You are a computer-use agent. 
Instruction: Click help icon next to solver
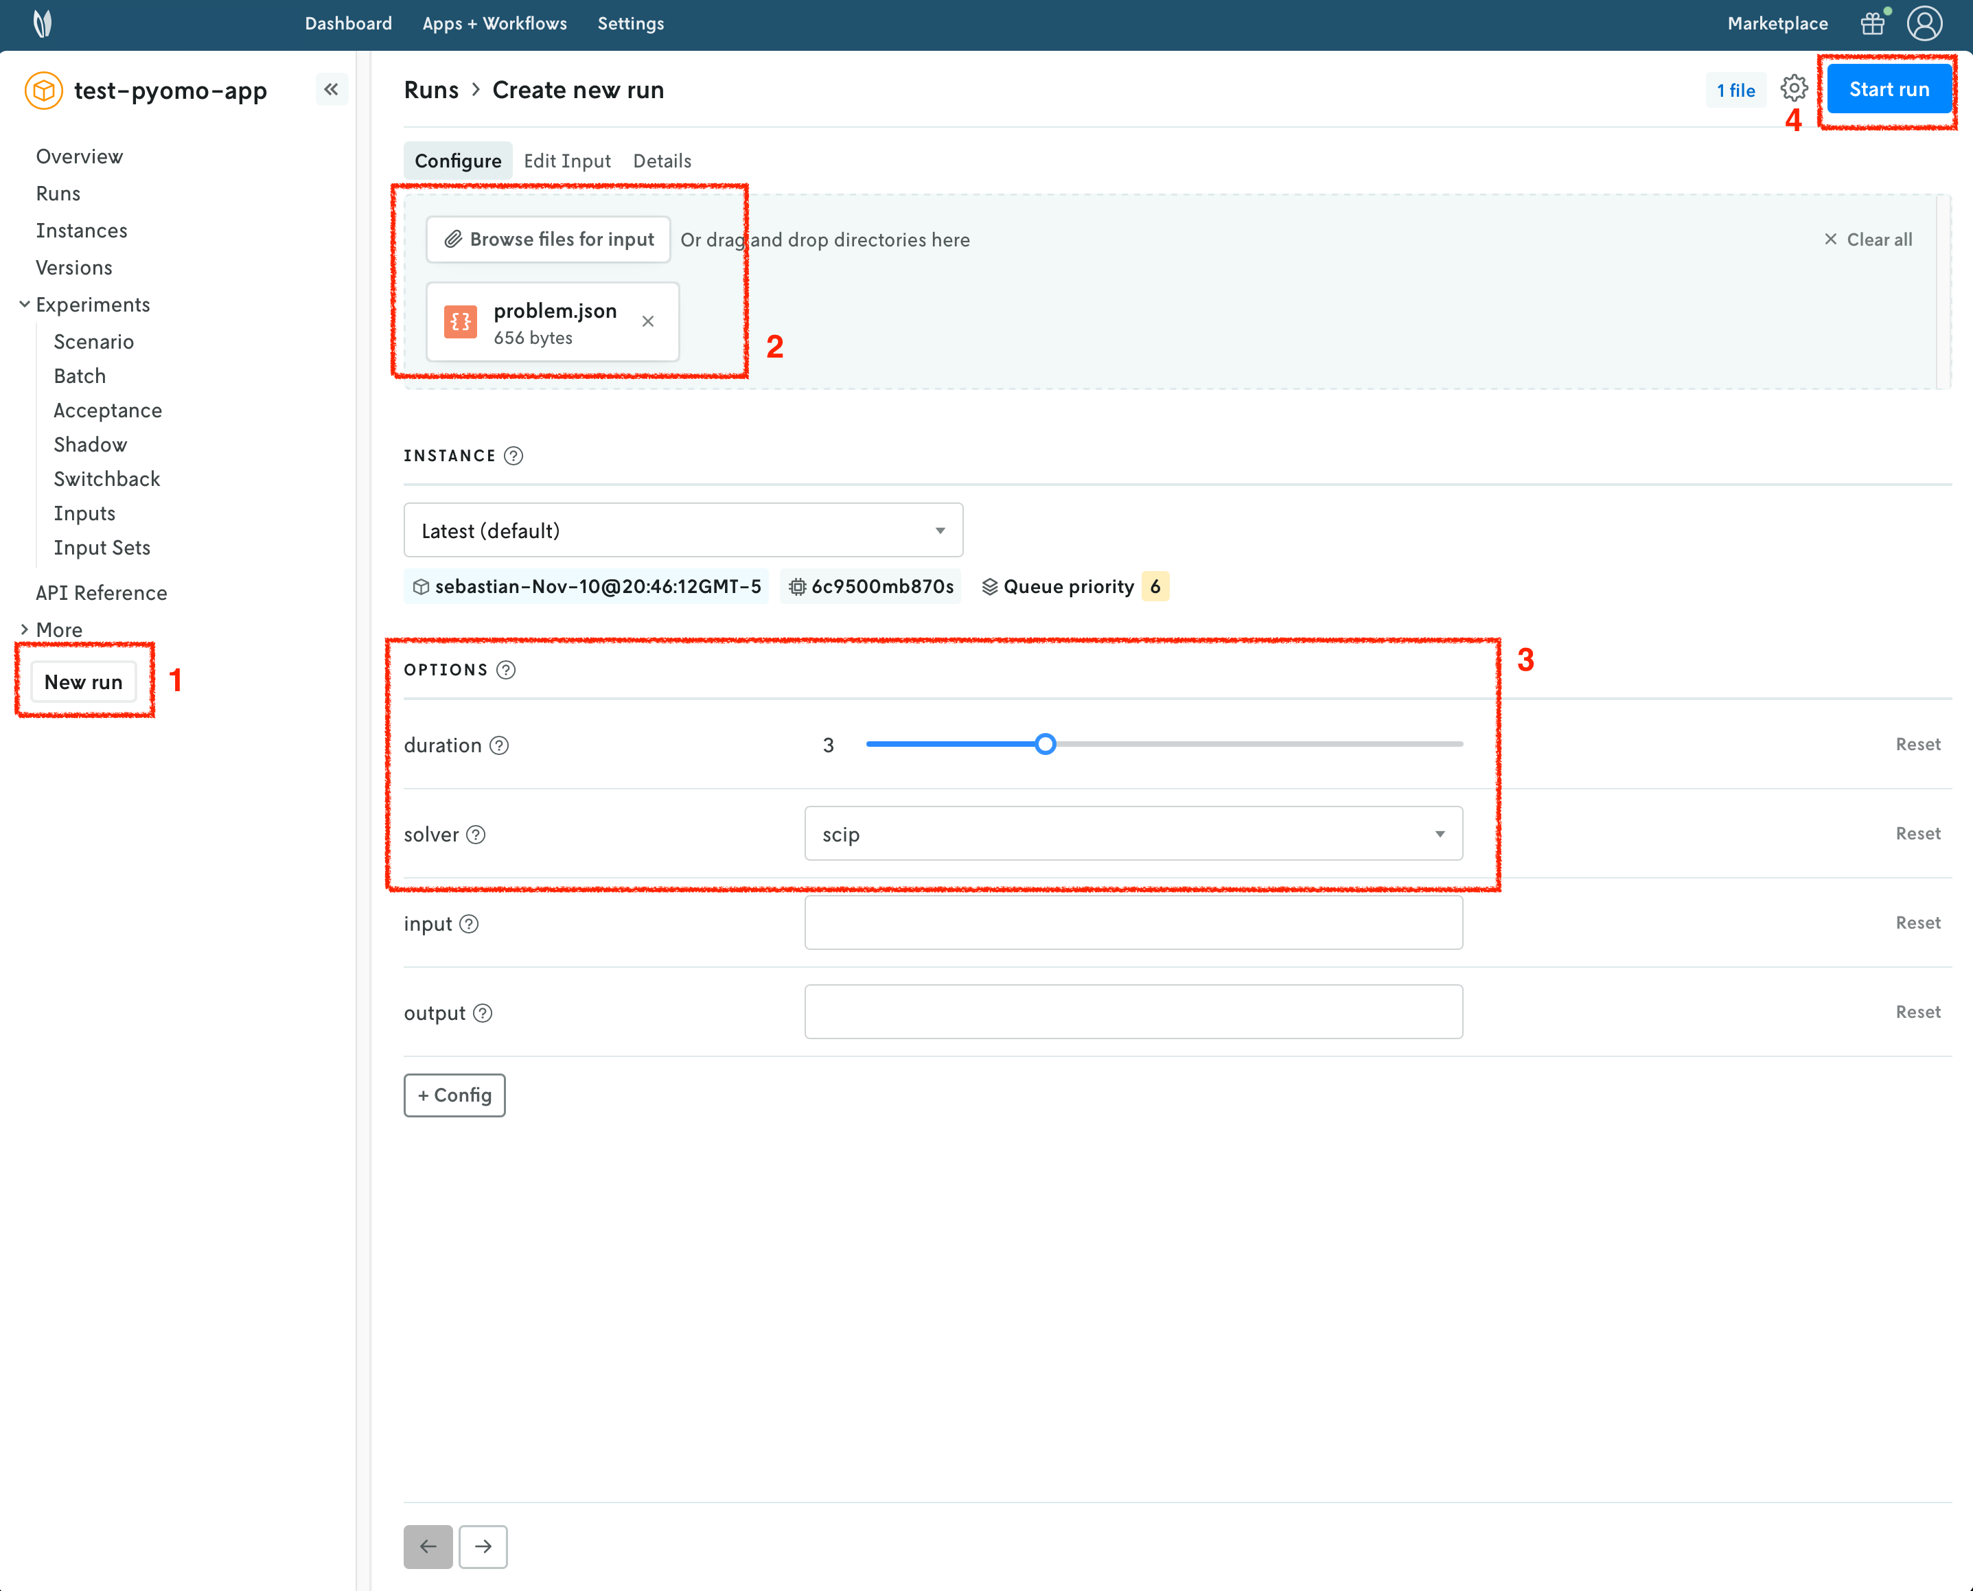coord(476,835)
